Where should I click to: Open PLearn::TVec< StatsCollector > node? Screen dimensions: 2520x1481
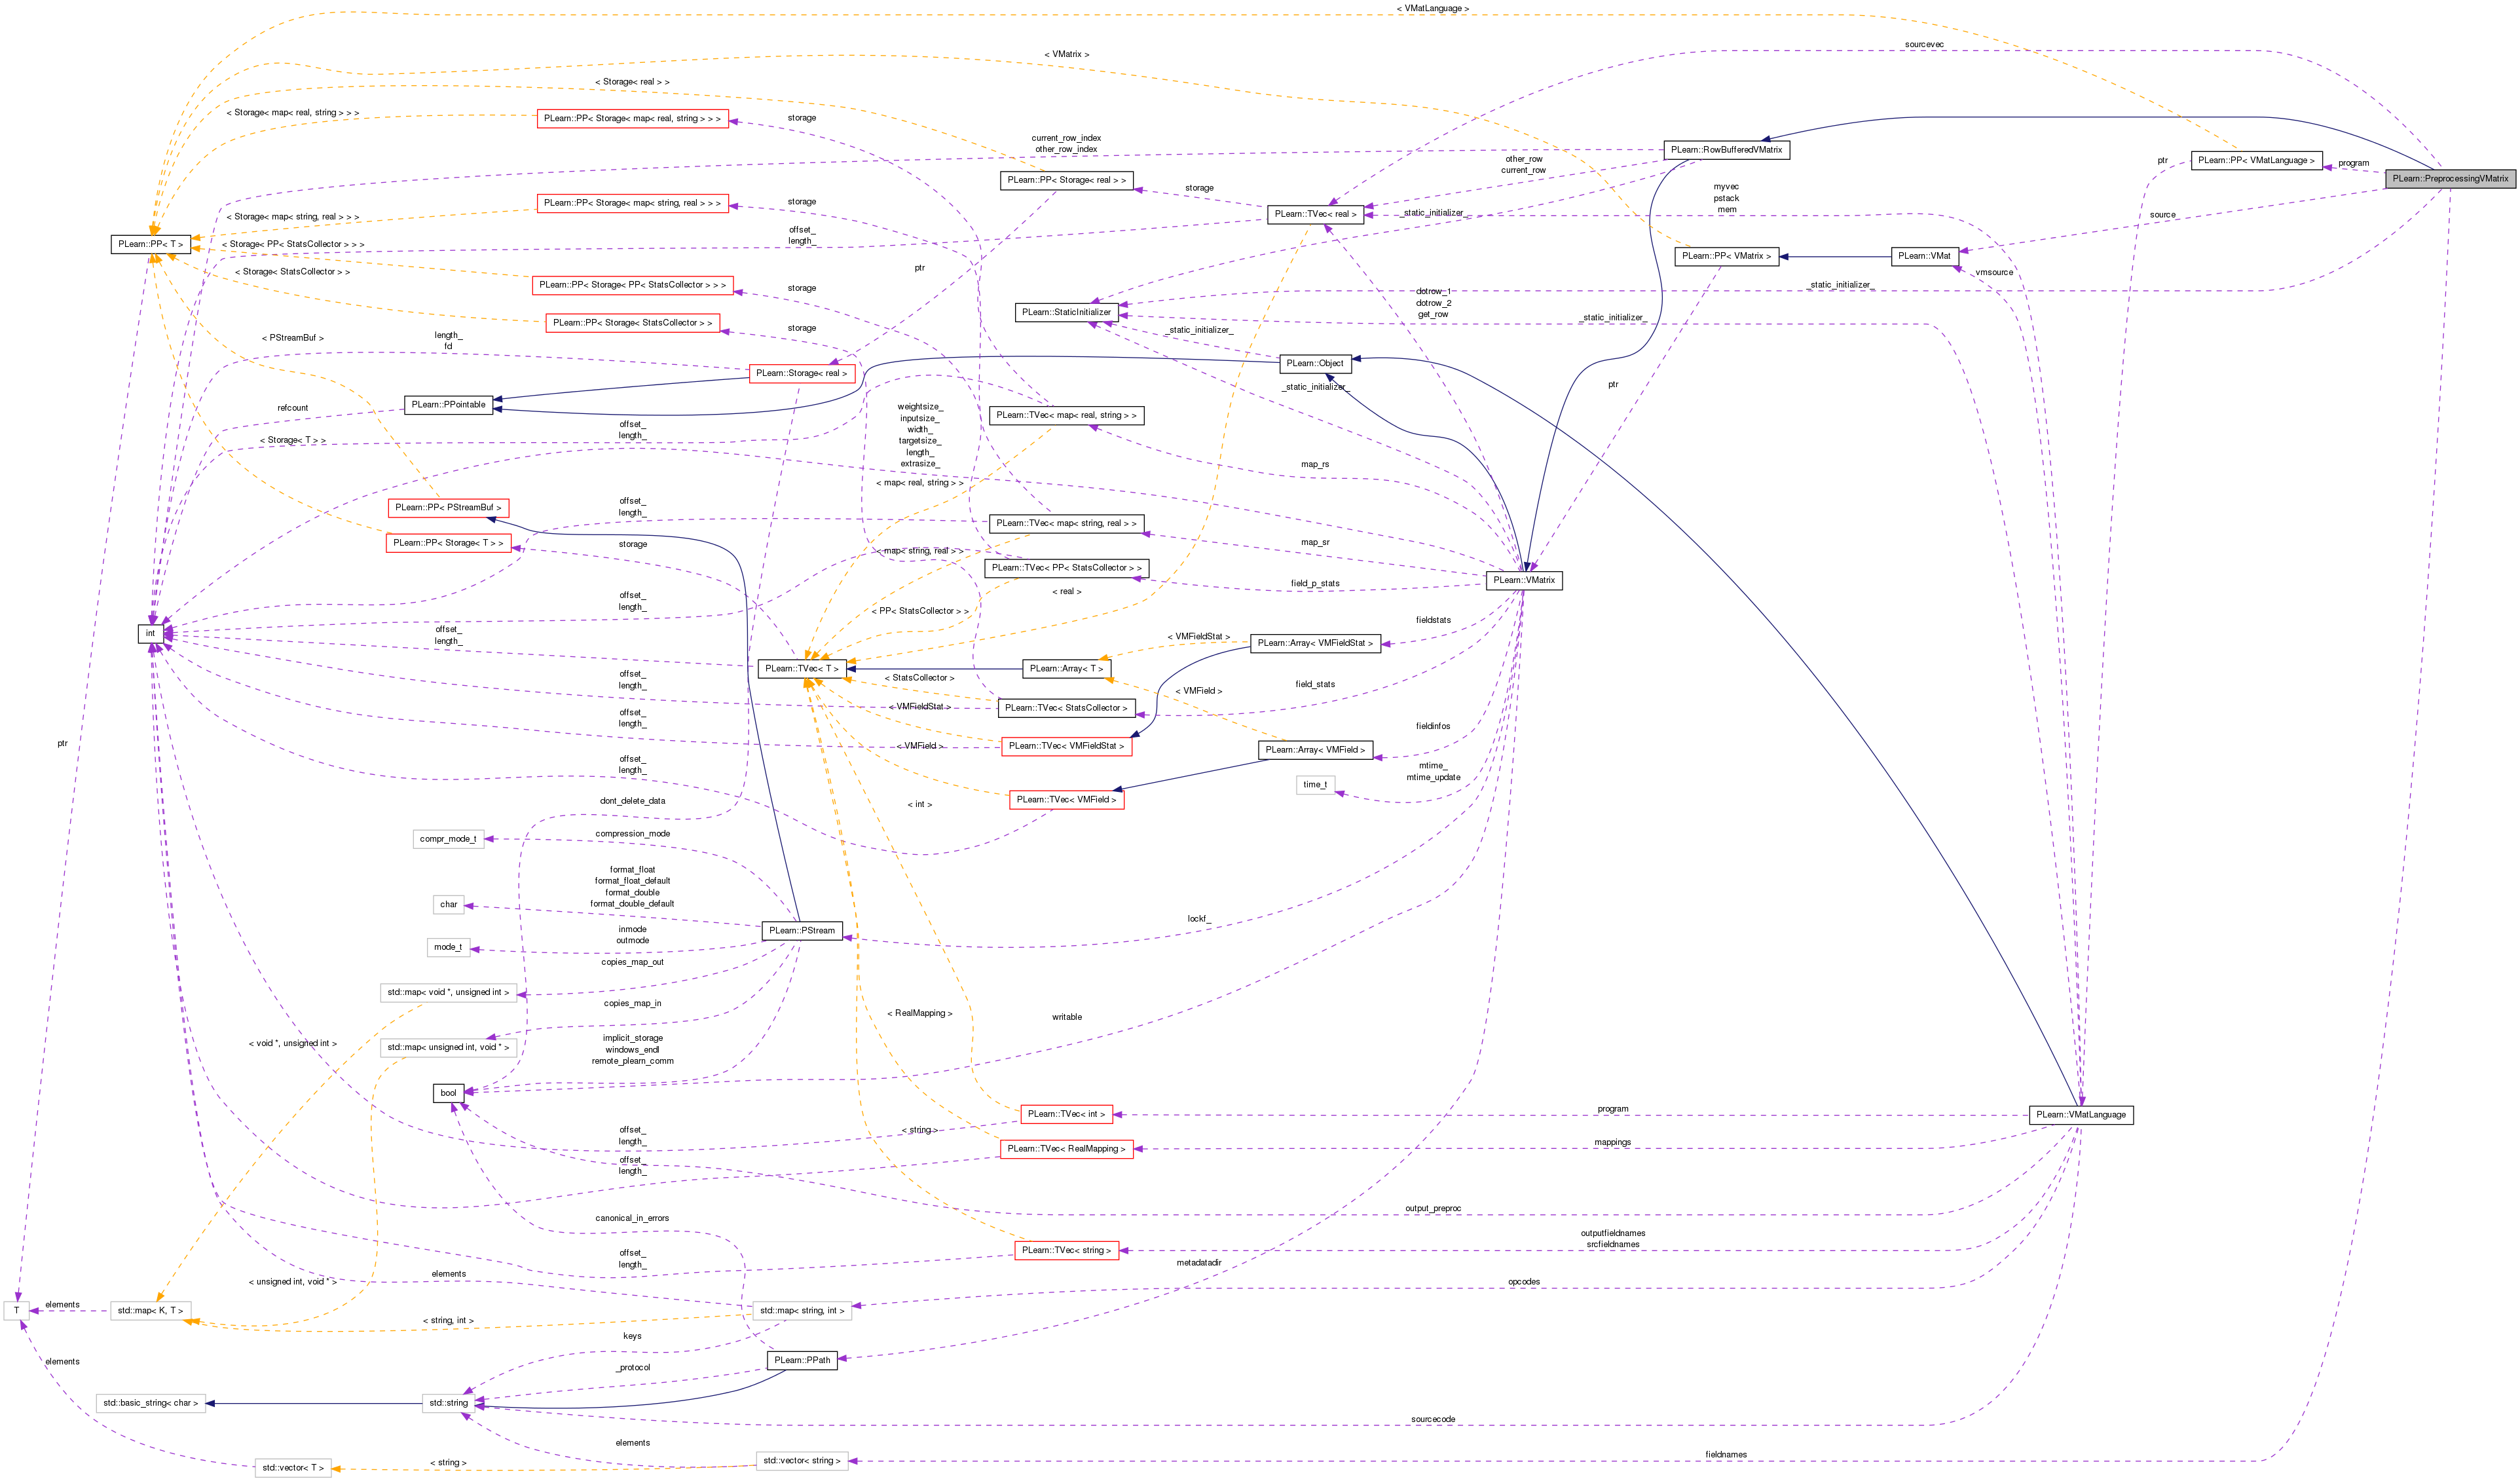(x=1066, y=708)
